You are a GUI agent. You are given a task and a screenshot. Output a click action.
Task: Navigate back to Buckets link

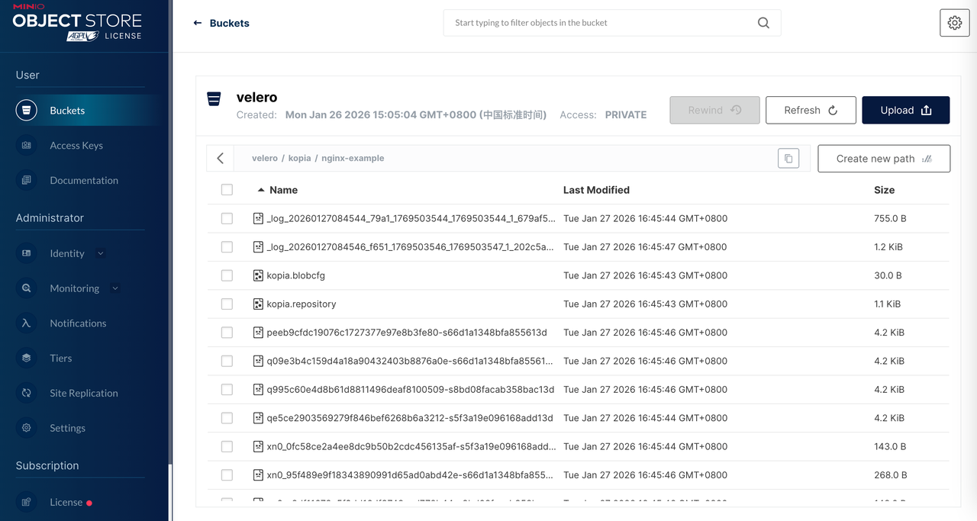(x=221, y=23)
